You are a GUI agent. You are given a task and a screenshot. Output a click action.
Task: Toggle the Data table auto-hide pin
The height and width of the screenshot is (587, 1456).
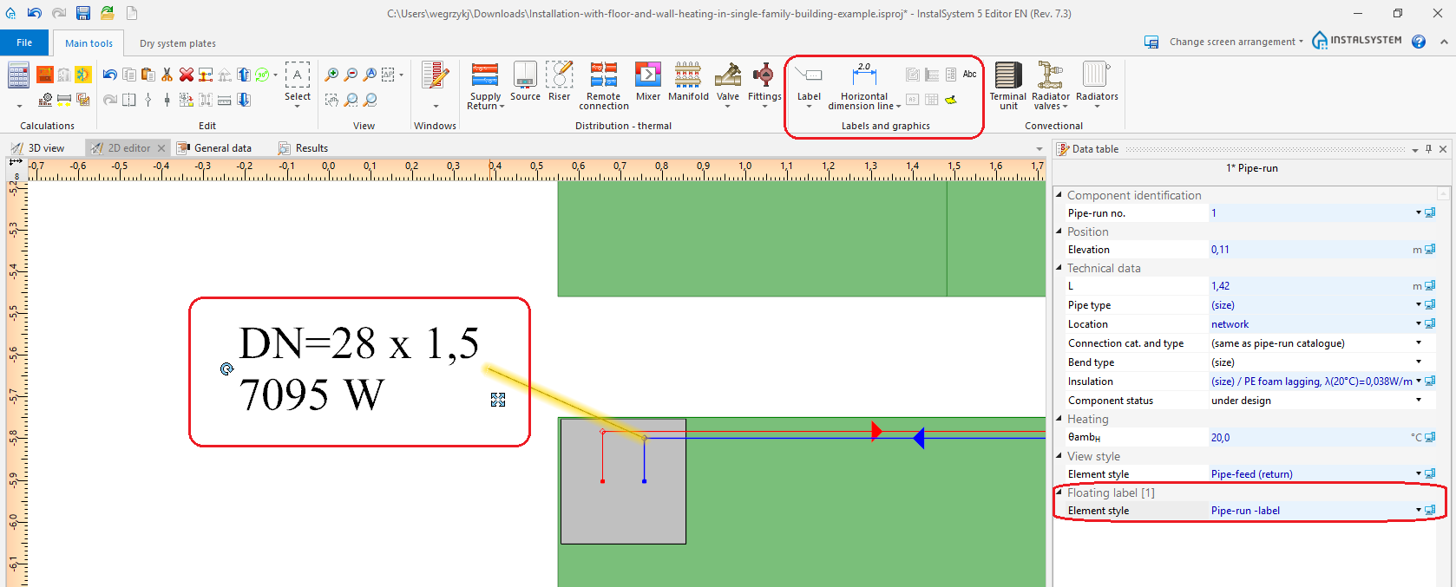point(1428,149)
